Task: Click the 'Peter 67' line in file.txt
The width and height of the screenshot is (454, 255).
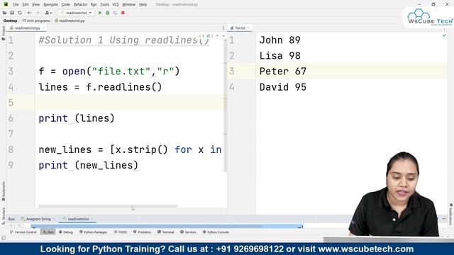Action: click(282, 72)
